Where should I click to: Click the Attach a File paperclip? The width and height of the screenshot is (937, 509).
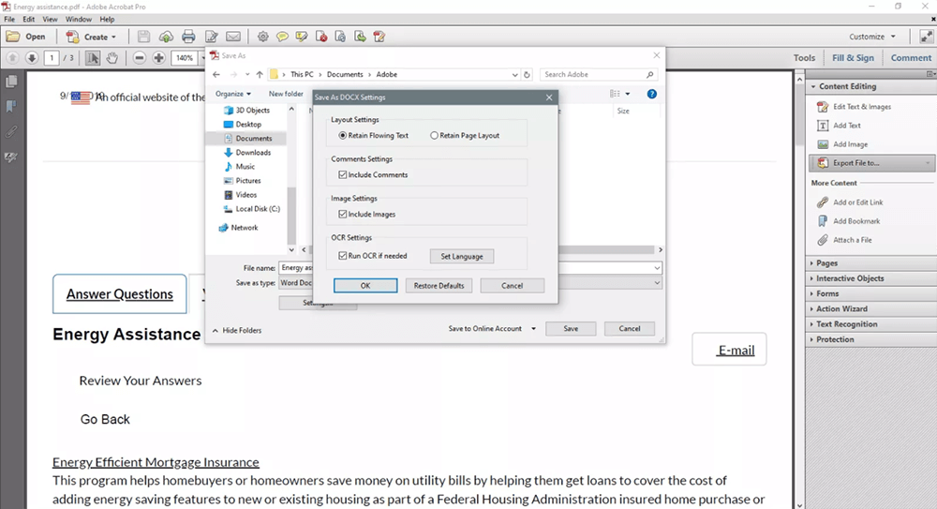(x=822, y=240)
